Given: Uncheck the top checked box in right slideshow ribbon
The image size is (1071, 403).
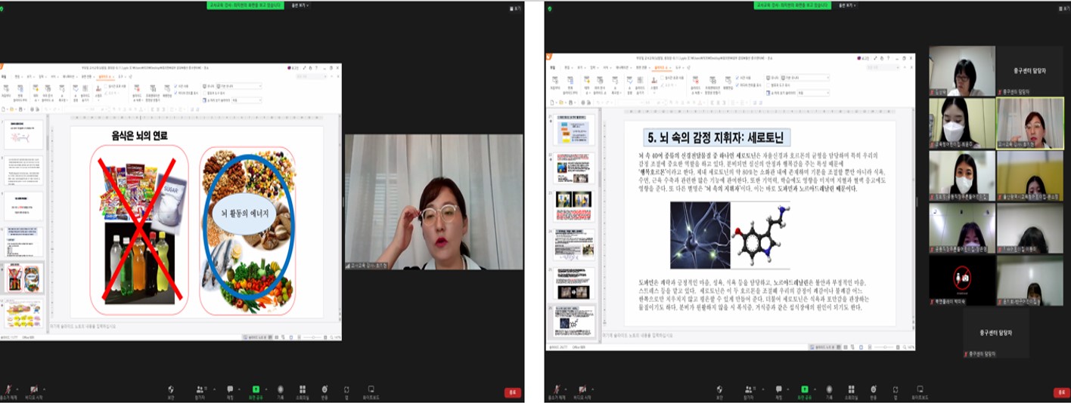Looking at the screenshot, I should [x=736, y=78].
